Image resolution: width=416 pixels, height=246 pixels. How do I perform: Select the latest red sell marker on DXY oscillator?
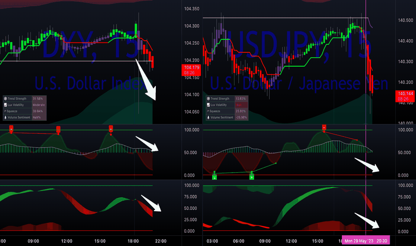click(111, 128)
